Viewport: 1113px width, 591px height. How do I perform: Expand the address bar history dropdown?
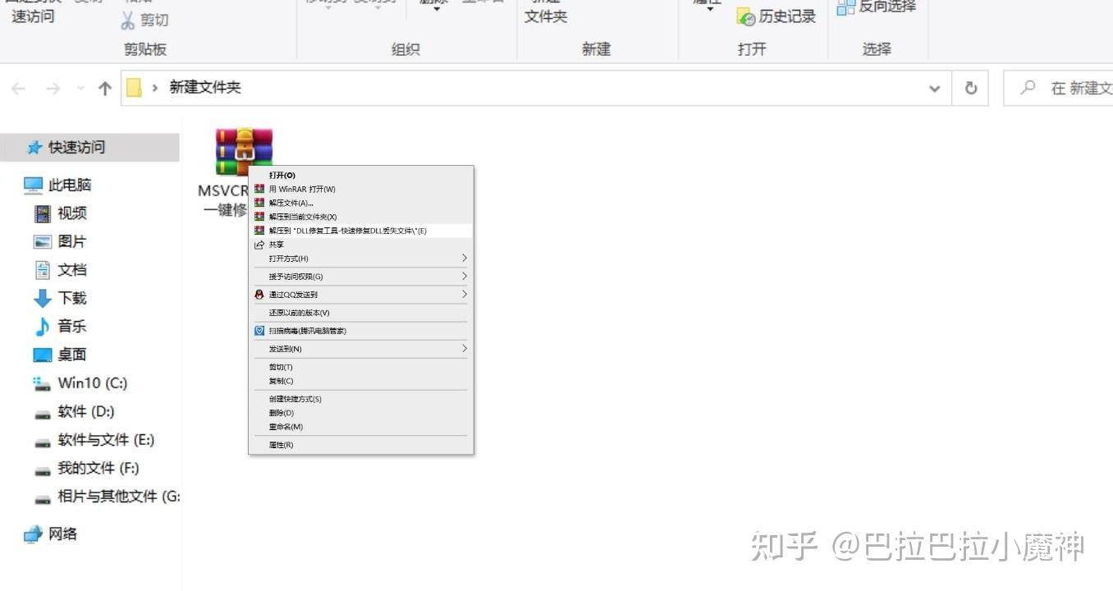934,89
